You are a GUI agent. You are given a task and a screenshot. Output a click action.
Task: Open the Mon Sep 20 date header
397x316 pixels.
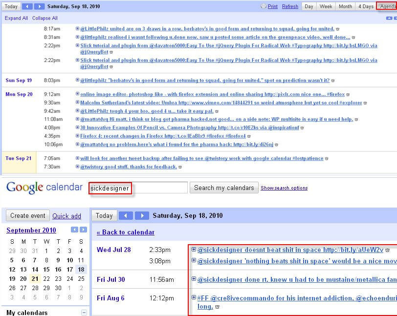coord(19,94)
